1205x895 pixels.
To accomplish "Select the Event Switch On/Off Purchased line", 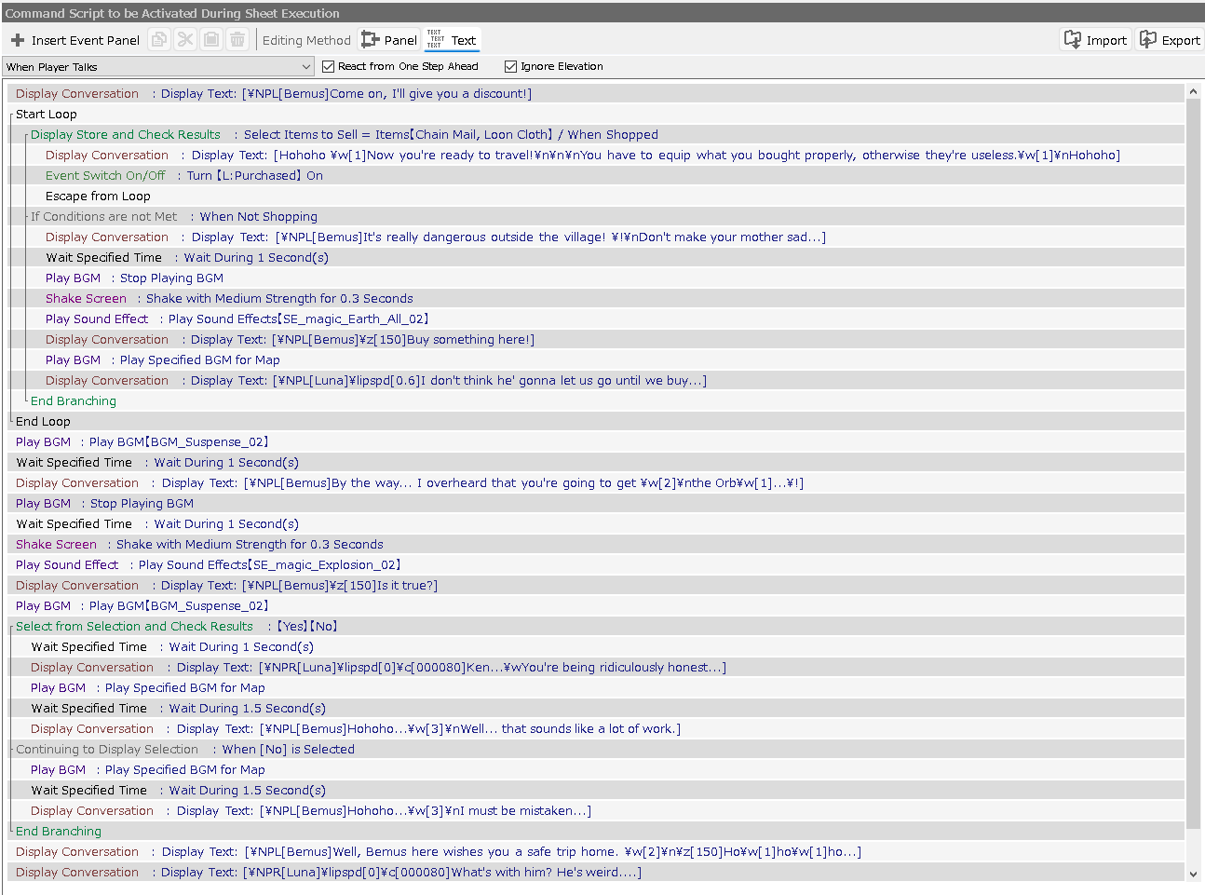I will point(183,176).
